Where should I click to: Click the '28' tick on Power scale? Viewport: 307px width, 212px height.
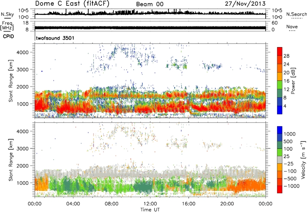[286, 56]
